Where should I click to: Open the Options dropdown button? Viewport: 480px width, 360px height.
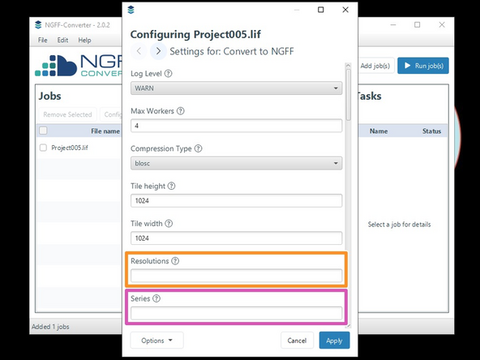(x=156, y=341)
